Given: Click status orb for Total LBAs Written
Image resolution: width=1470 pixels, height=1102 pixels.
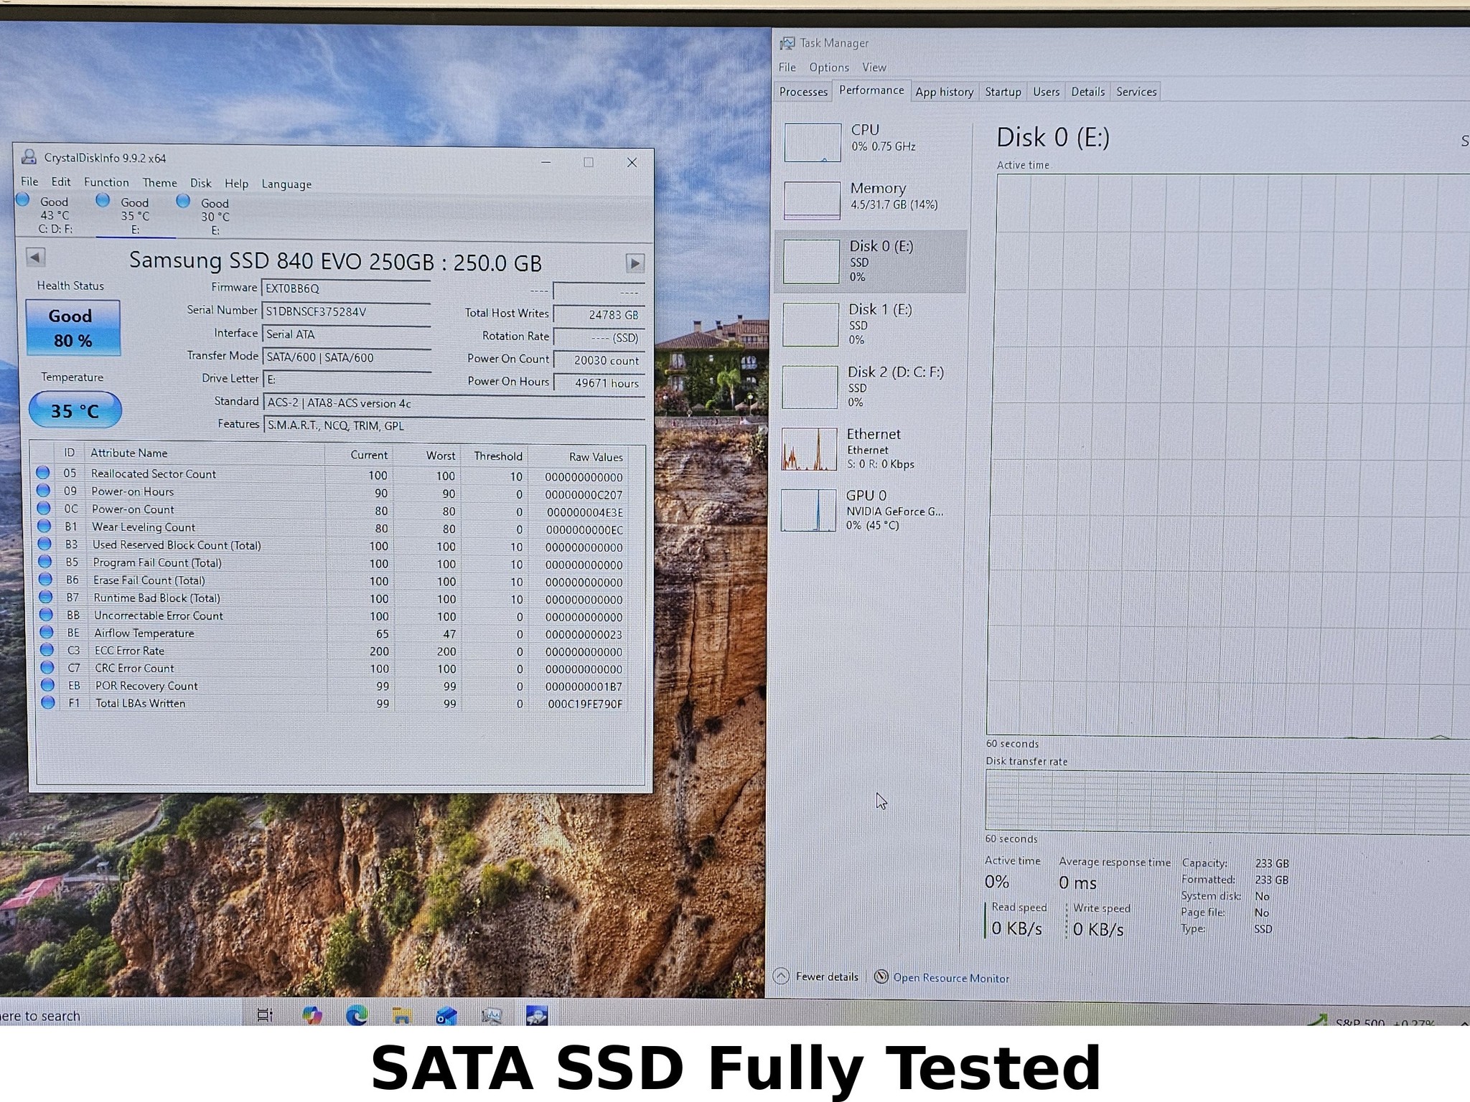Looking at the screenshot, I should point(47,702).
